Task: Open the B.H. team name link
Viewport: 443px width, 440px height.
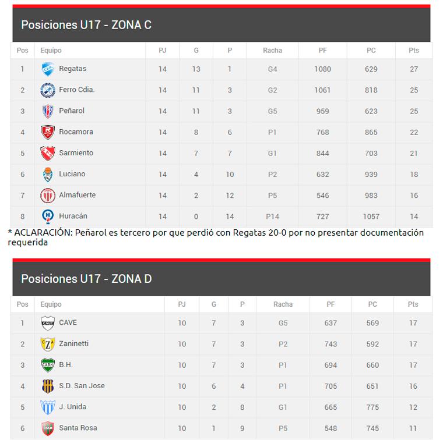Action: (66, 365)
